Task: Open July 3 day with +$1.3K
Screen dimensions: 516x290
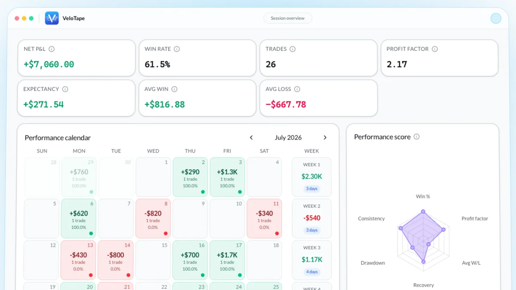Action: (227, 177)
